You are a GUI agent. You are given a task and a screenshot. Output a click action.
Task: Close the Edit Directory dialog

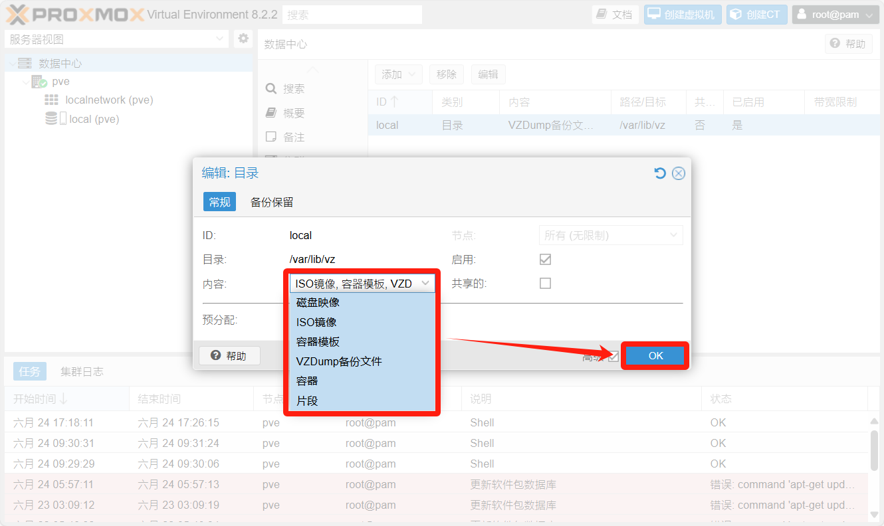678,173
